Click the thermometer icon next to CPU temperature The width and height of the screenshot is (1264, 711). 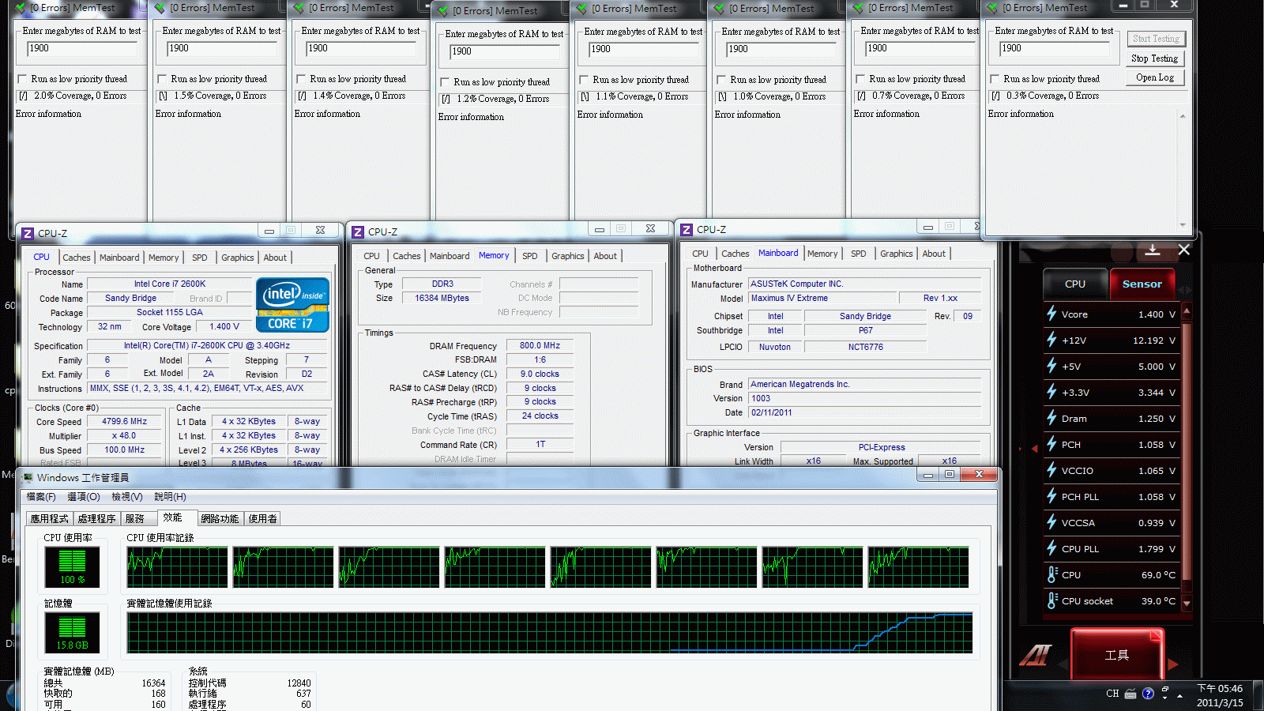(1051, 574)
